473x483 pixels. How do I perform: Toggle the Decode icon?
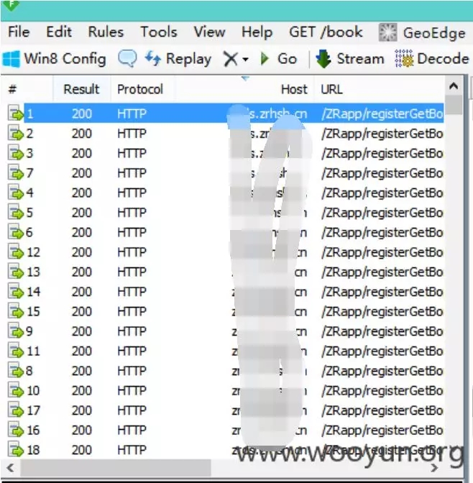pos(404,58)
